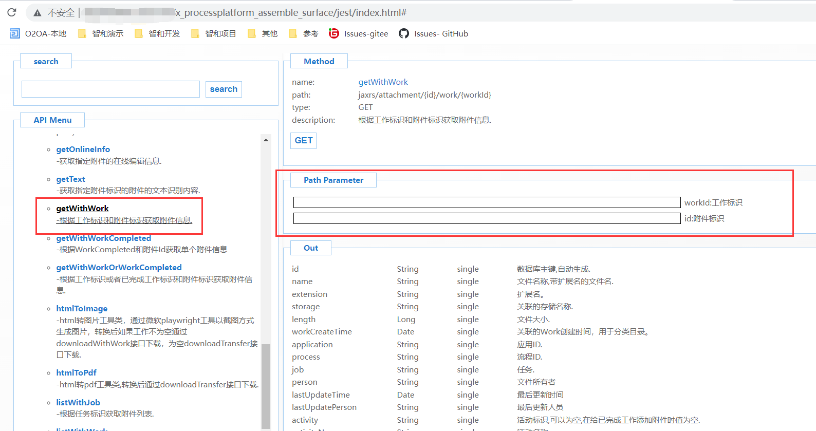Click the insecure site warning icon
The image size is (816, 431).
38,13
